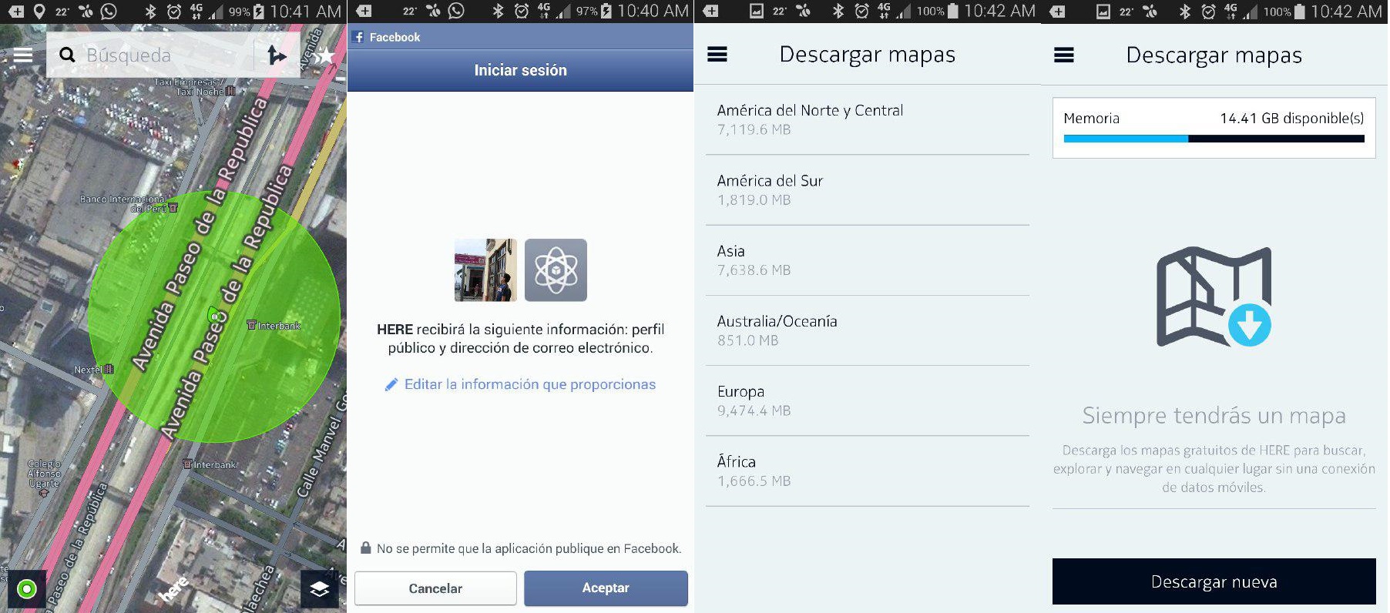The height and width of the screenshot is (613, 1390).
Task: Open Editar la información que proporcionas link
Action: 529,384
